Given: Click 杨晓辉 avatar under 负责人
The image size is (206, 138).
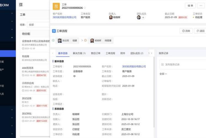Looking at the screenshot, I should pos(111,17).
